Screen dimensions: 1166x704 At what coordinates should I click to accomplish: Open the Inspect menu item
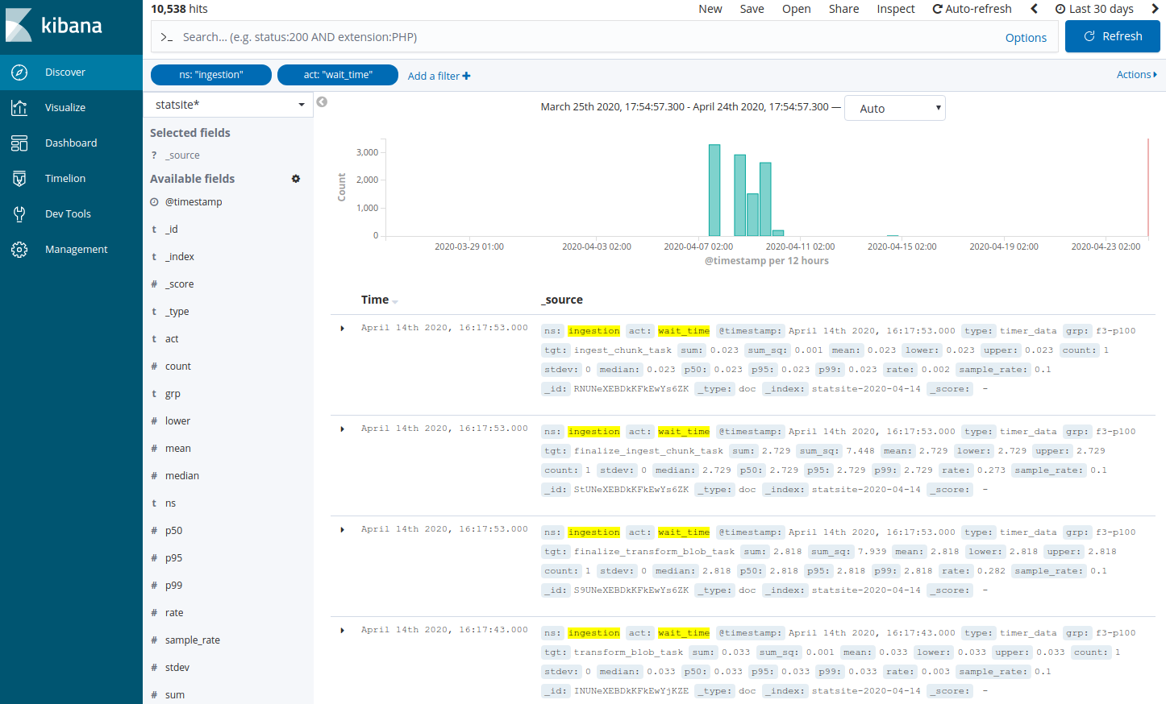pos(895,9)
